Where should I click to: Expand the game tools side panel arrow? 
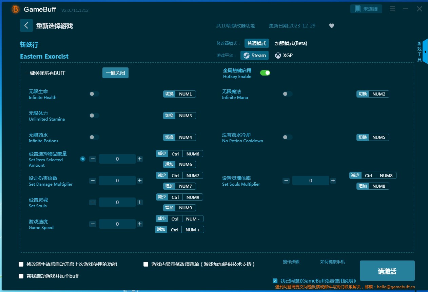pyautogui.click(x=425, y=51)
